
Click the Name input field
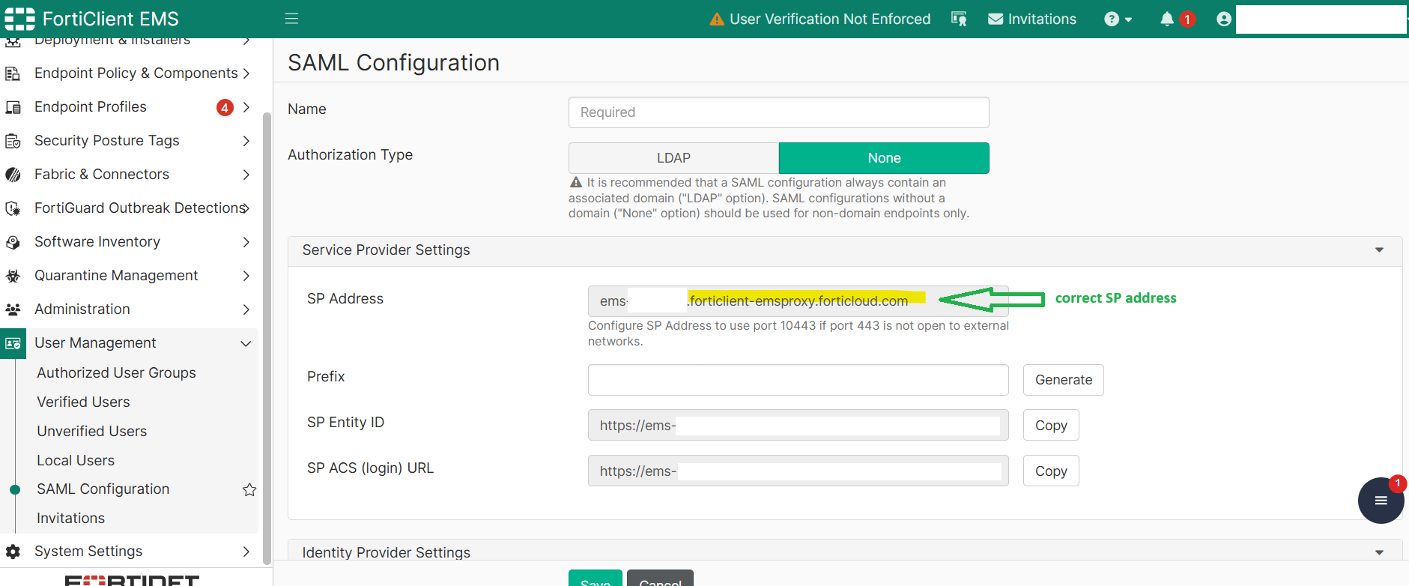click(778, 112)
